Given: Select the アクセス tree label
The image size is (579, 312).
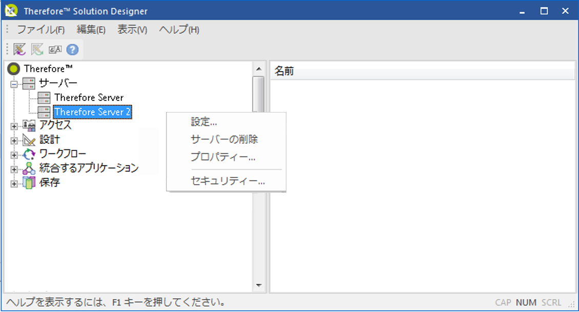Looking at the screenshot, I should click(x=55, y=125).
